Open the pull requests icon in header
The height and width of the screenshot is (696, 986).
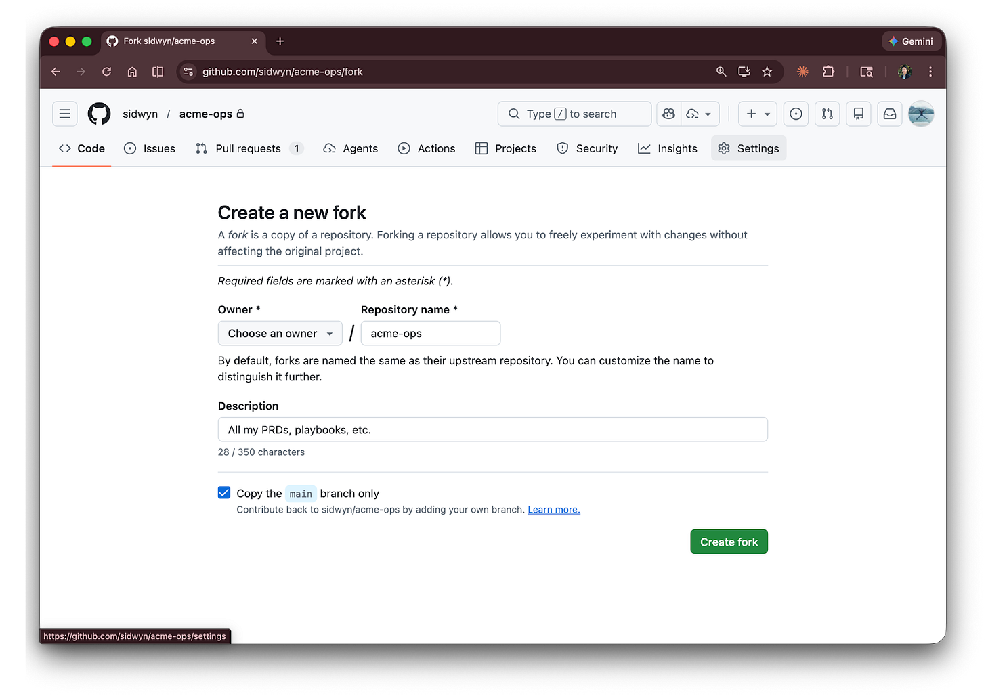[x=828, y=114]
